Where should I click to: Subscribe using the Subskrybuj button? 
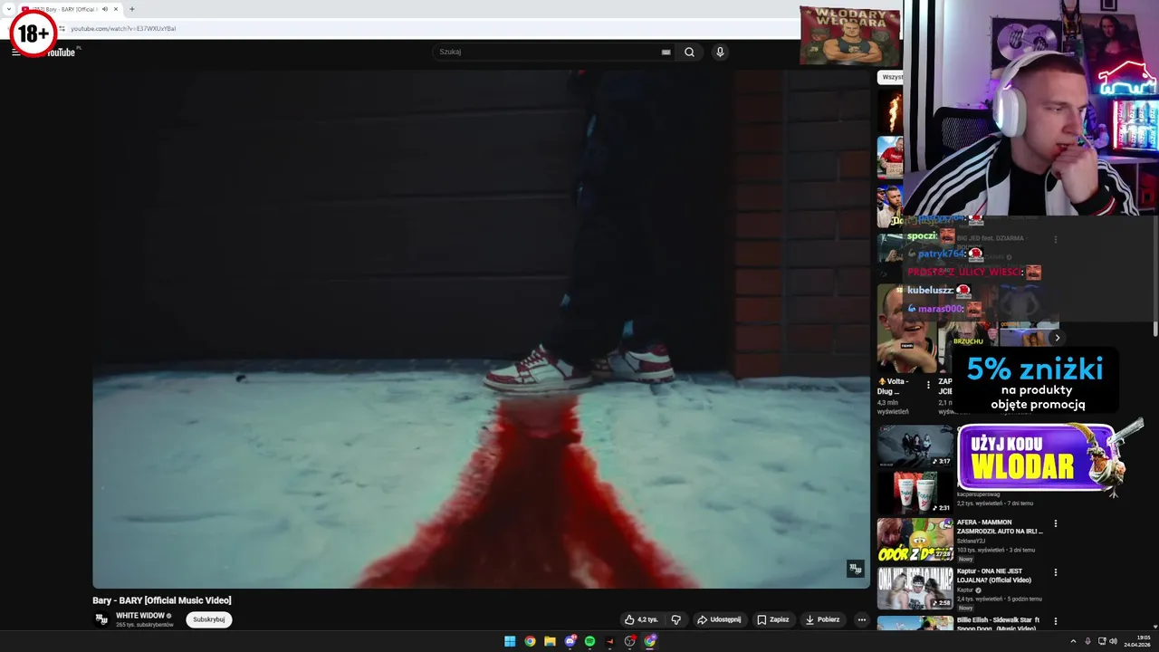209,619
